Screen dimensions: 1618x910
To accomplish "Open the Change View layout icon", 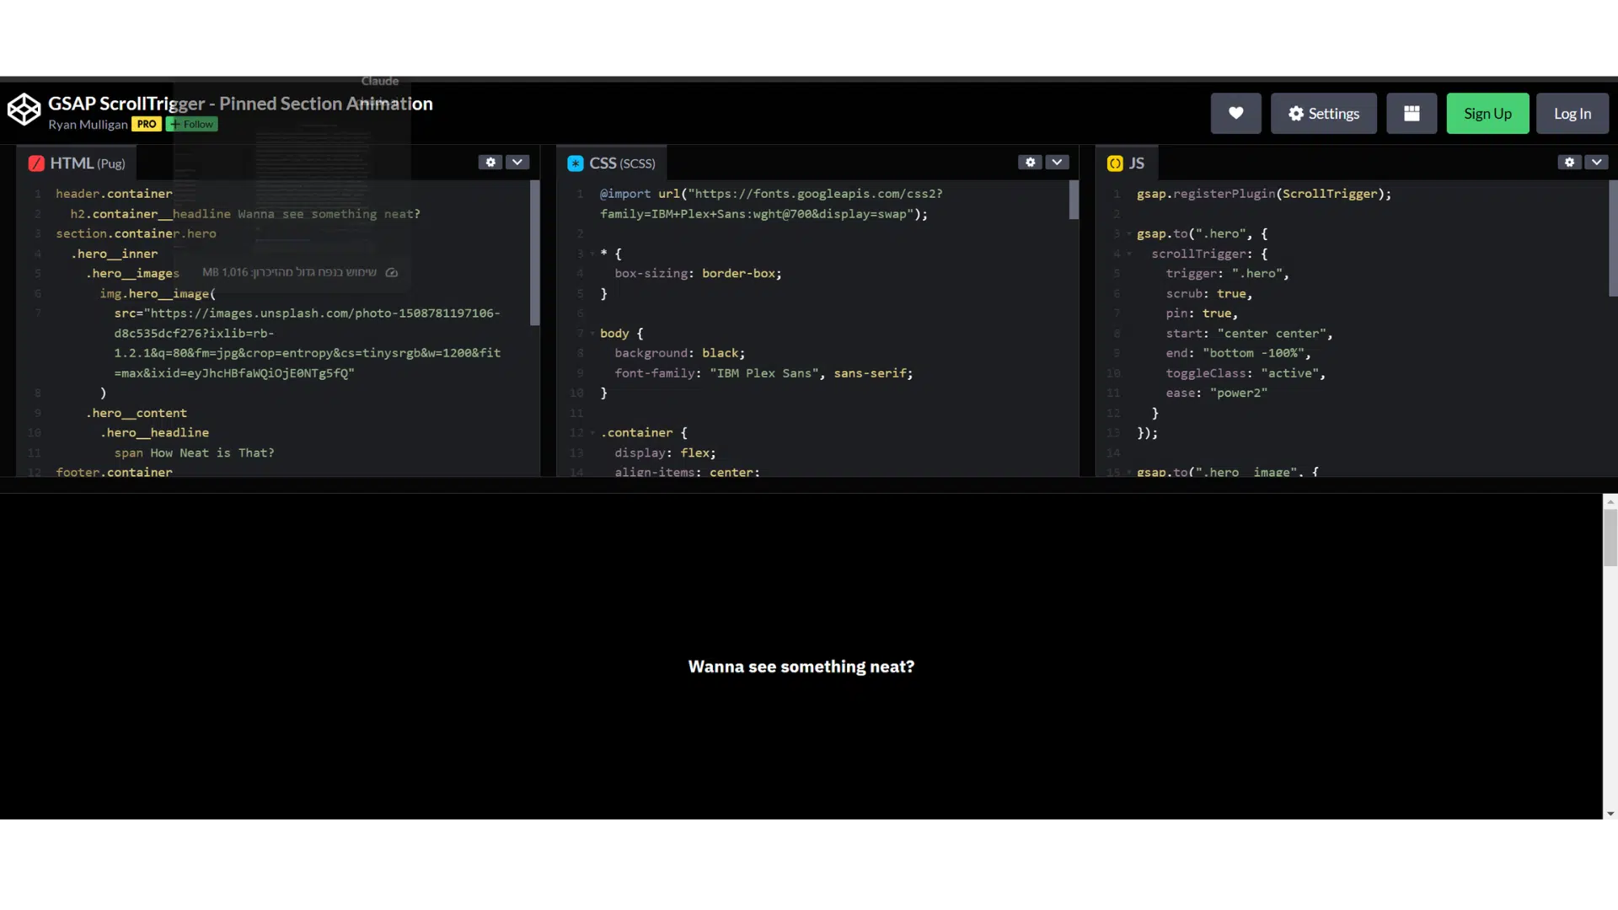I will 1412,114.
